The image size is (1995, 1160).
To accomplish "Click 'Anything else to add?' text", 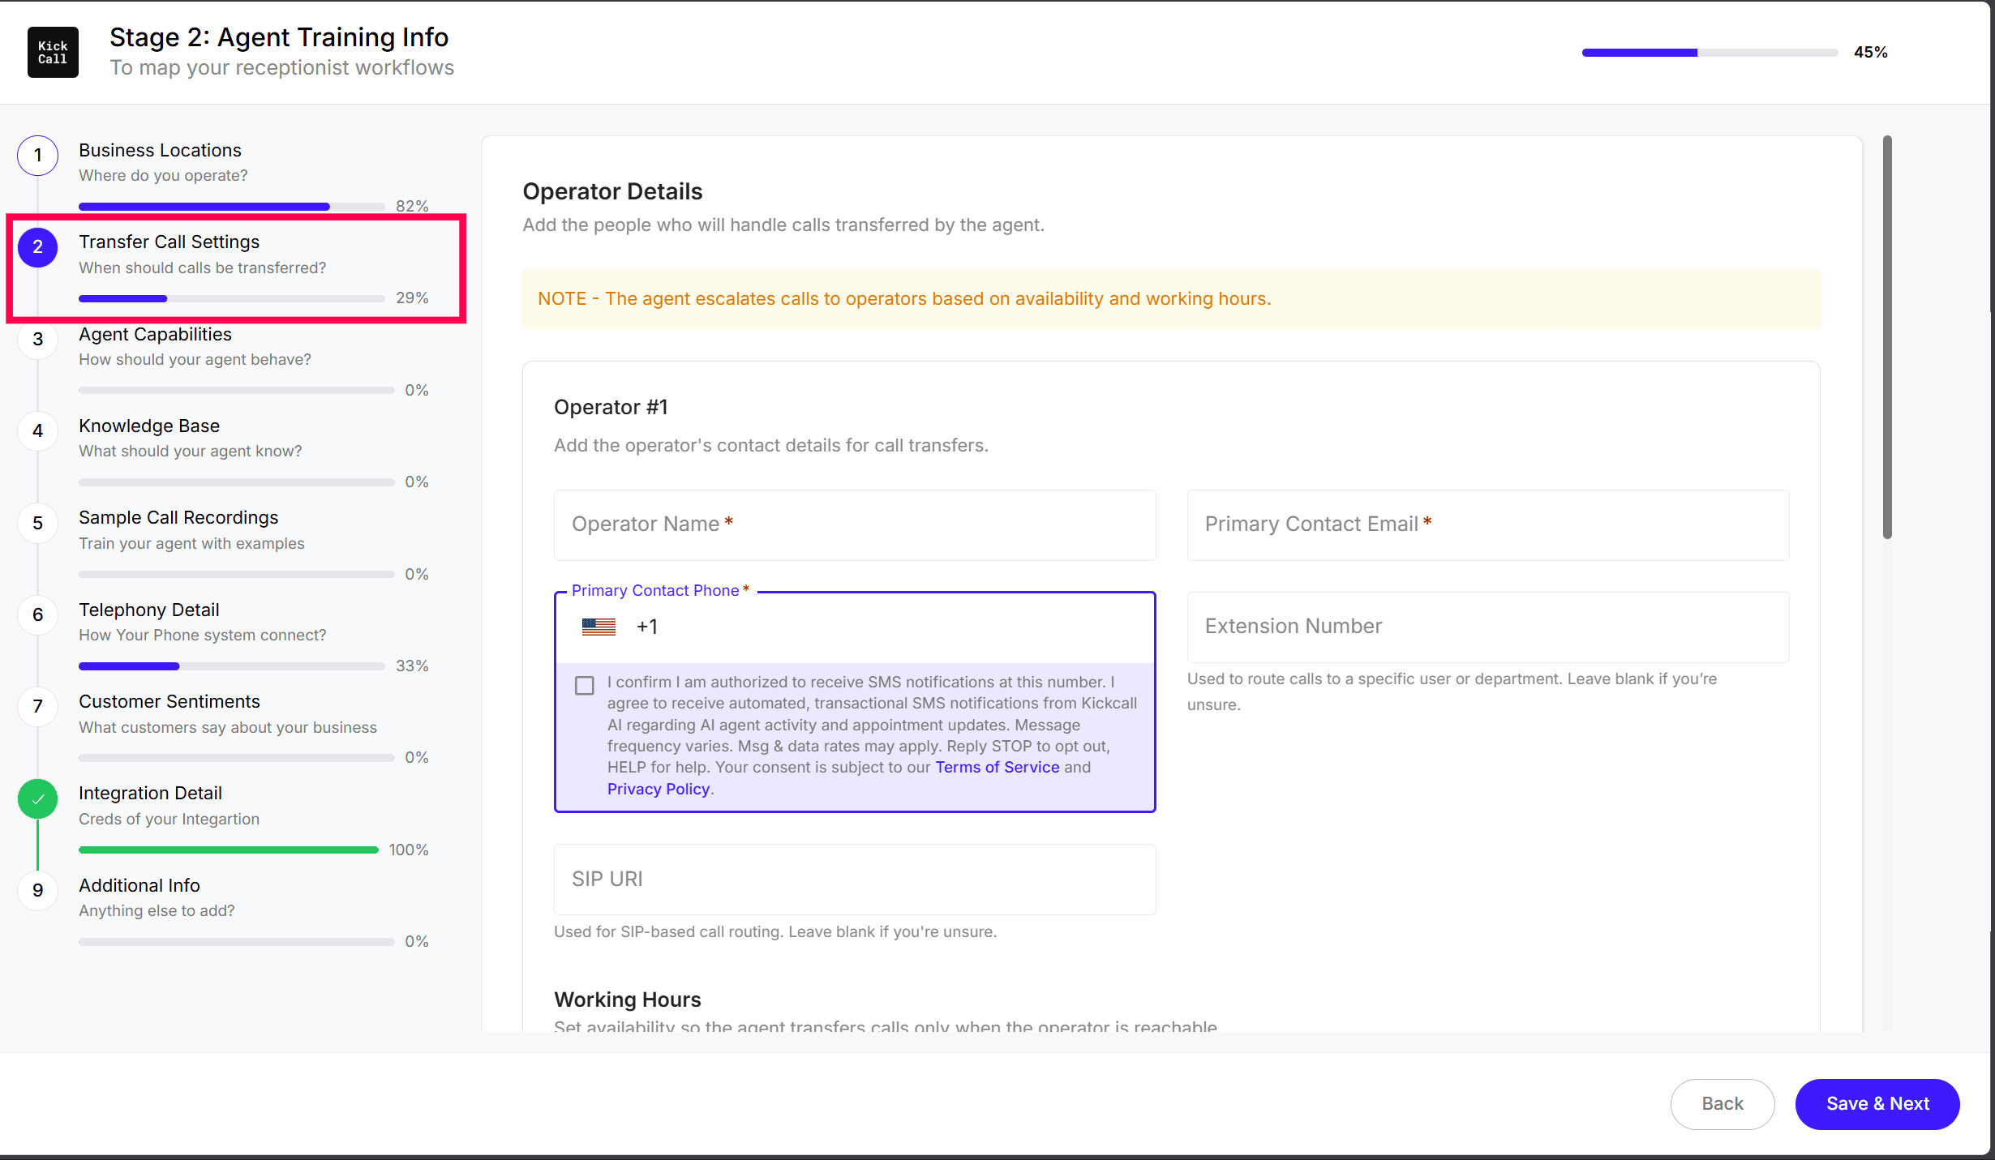I will (157, 910).
